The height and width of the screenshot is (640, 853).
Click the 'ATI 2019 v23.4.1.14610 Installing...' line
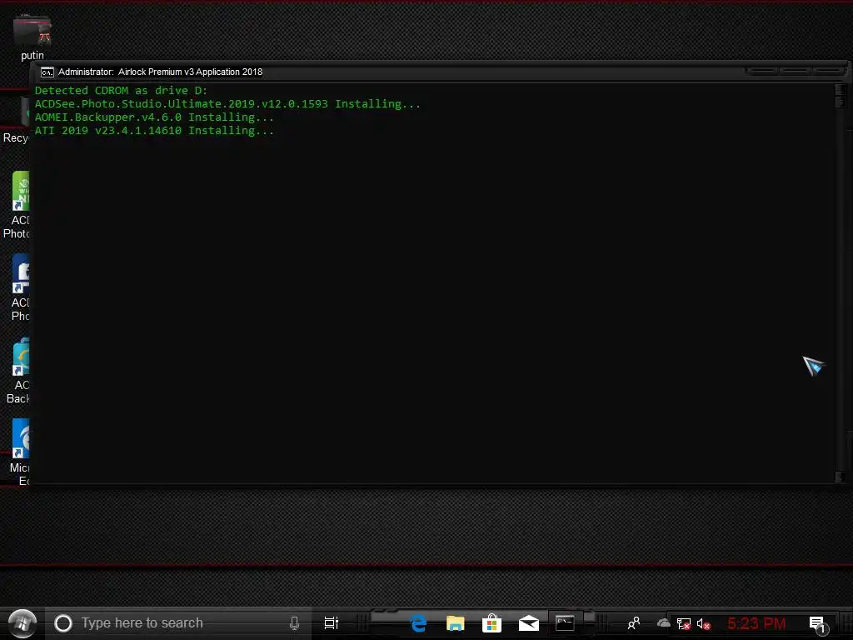pos(154,130)
